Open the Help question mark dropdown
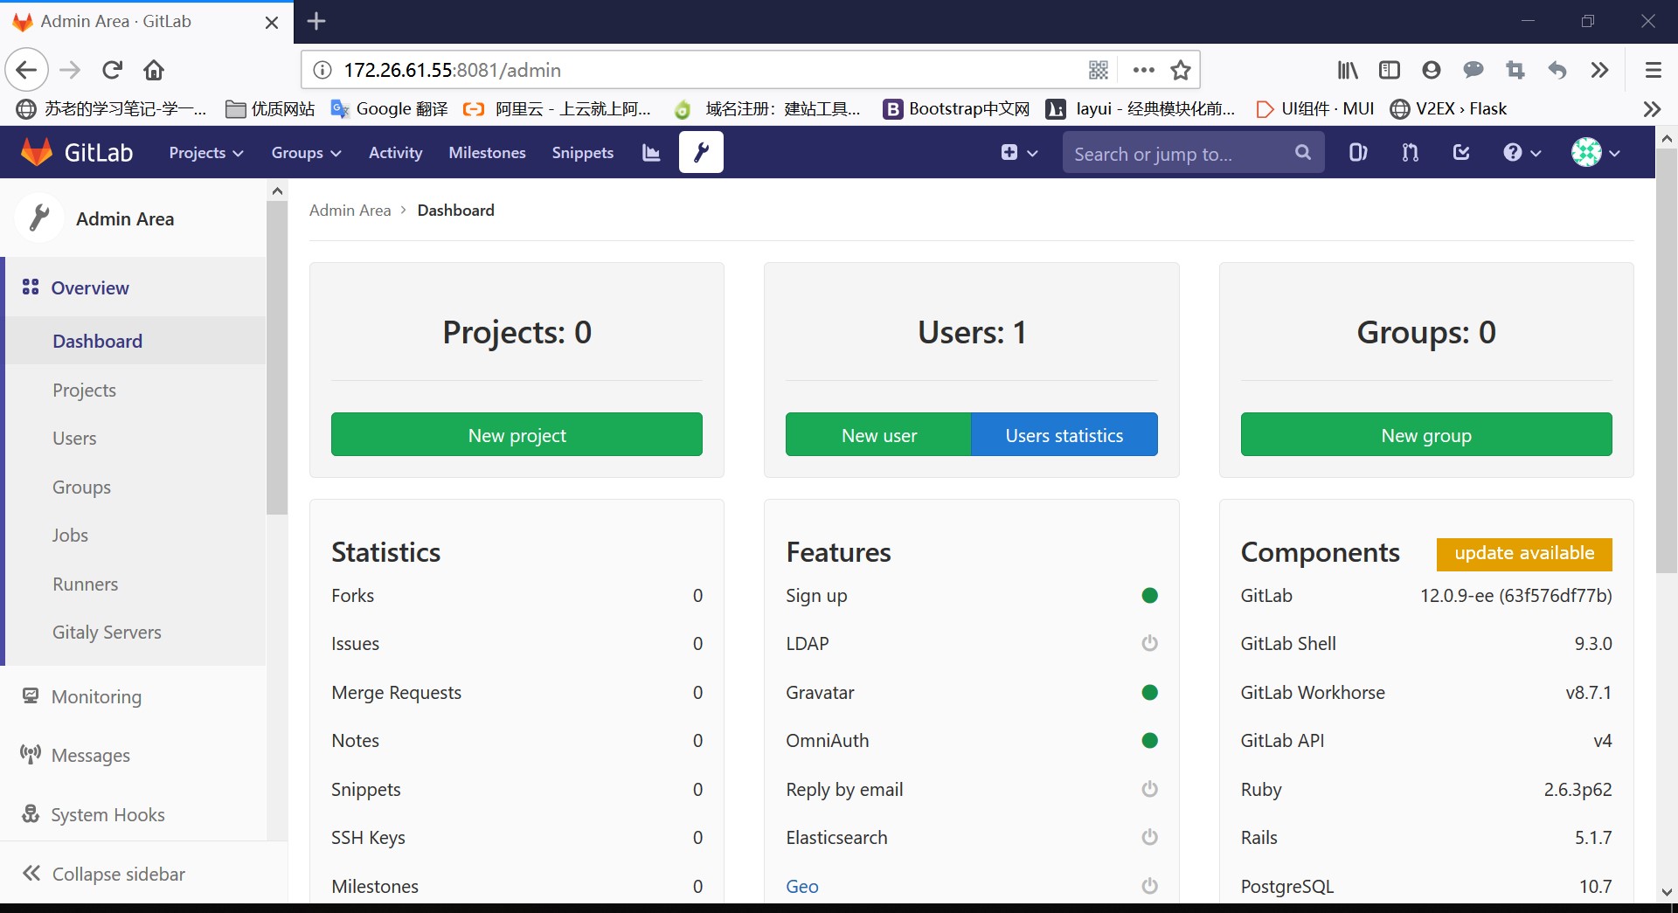The height and width of the screenshot is (913, 1678). [1522, 153]
